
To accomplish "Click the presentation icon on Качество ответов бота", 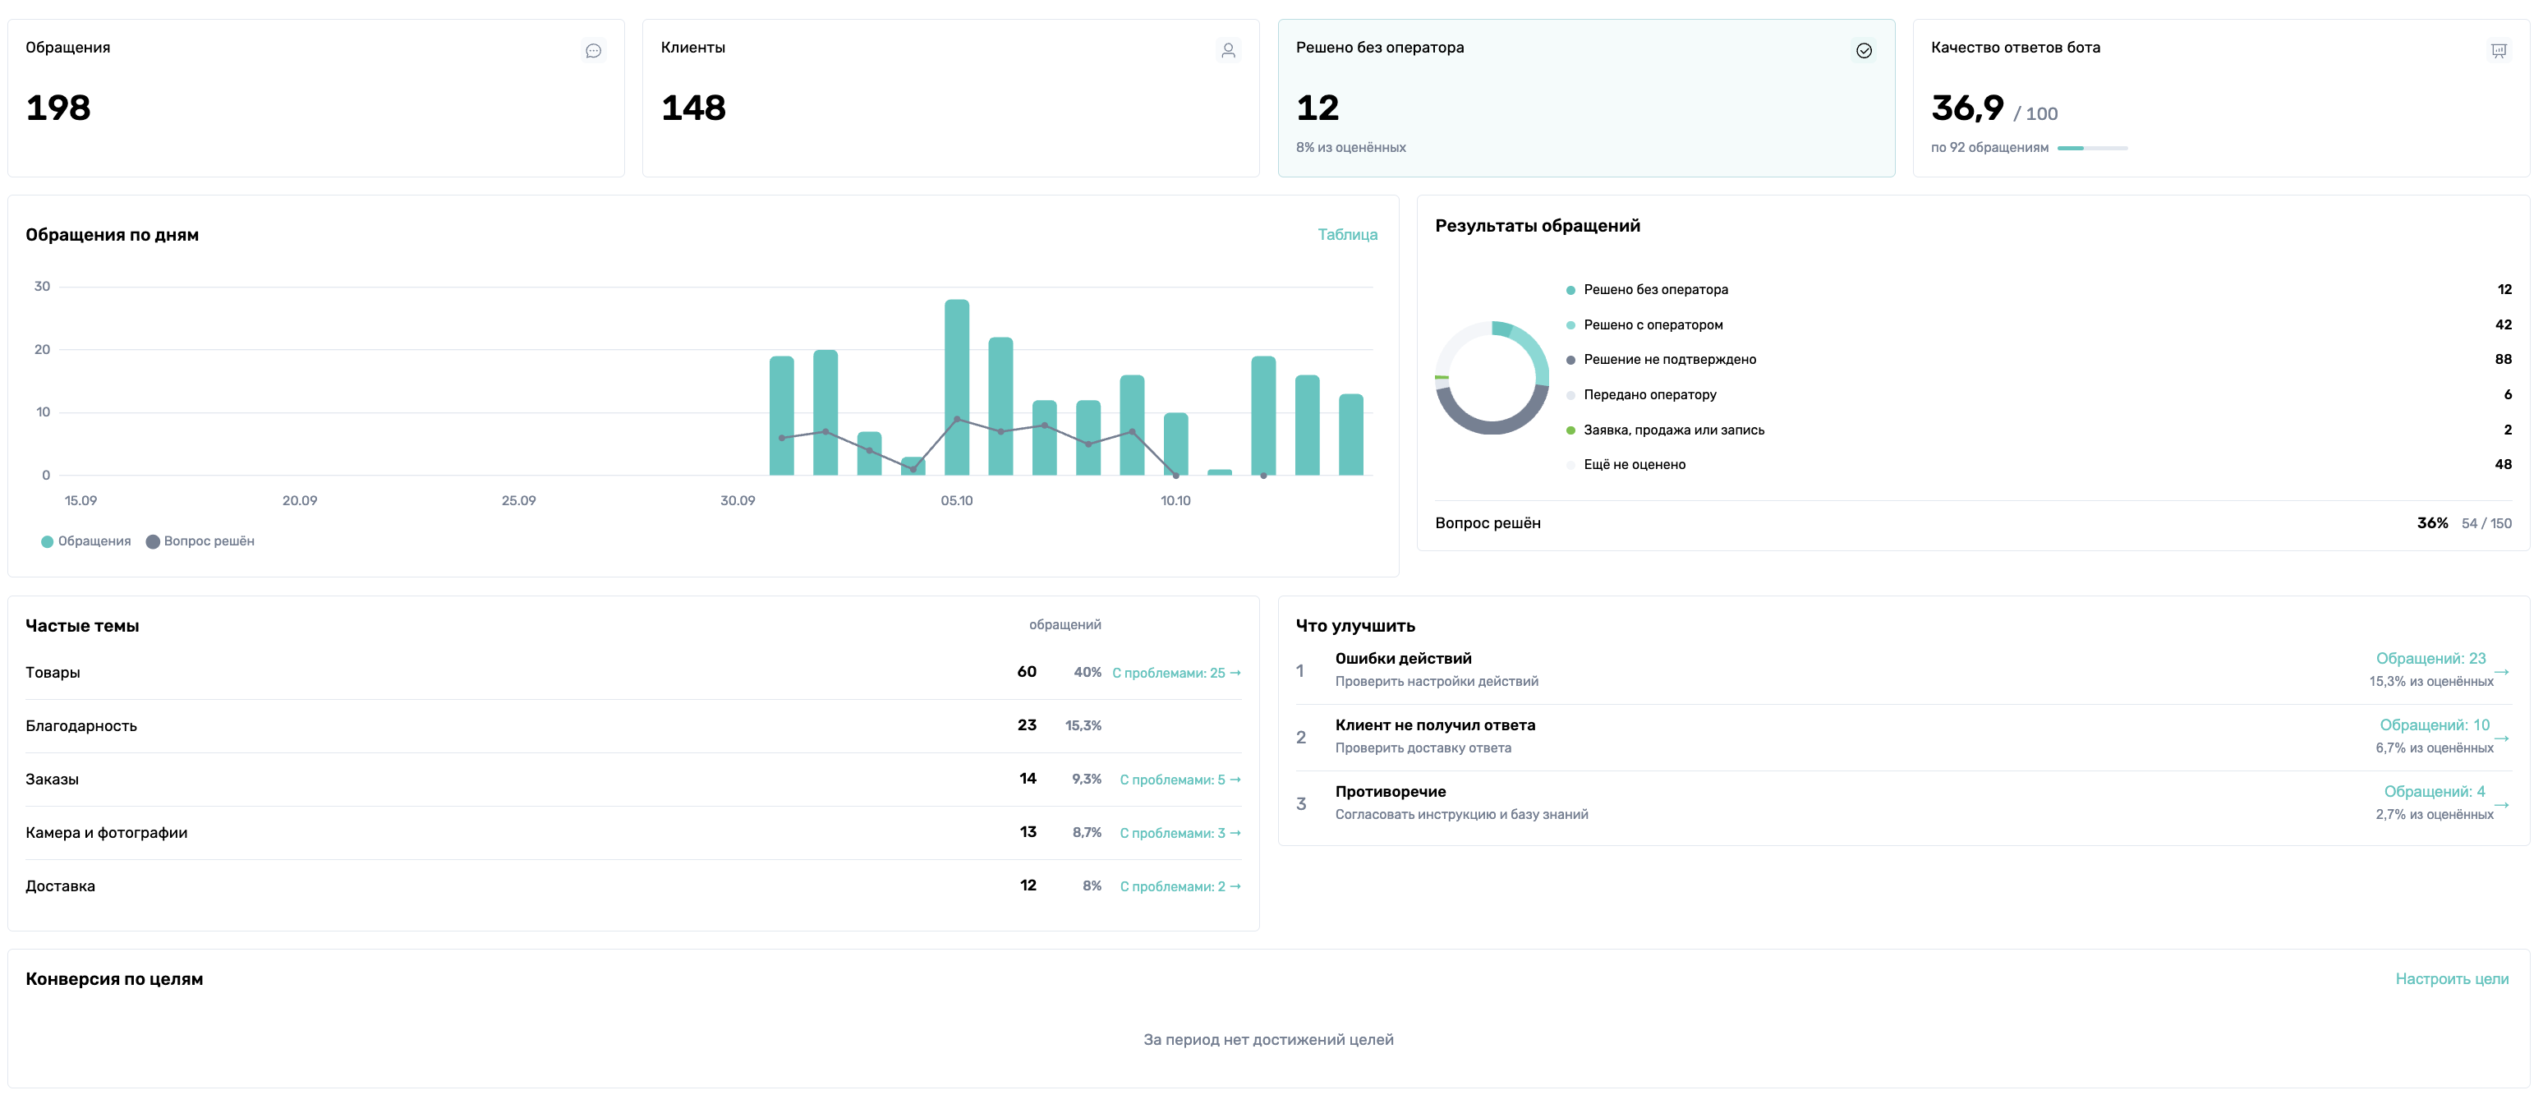I will [x=2499, y=50].
